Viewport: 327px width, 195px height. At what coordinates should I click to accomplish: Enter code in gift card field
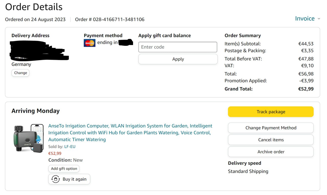[x=178, y=47]
